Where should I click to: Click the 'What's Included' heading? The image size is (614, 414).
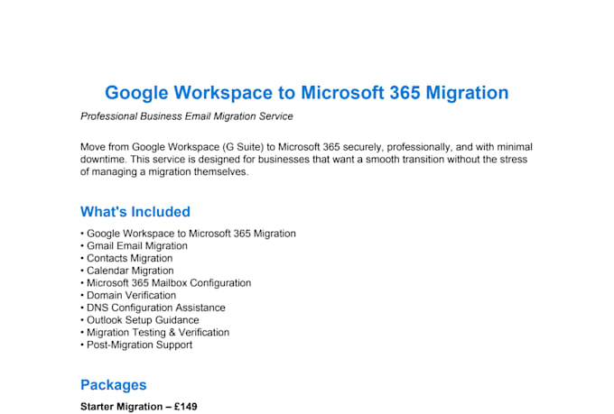[135, 212]
